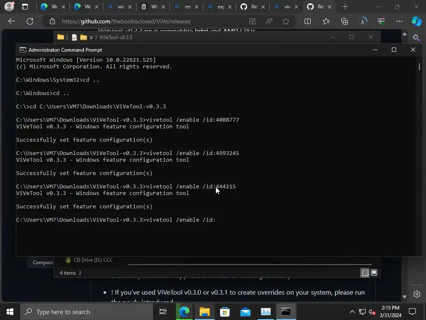View site information lock icon
This screenshot has width=426, height=320.
[x=52, y=21]
